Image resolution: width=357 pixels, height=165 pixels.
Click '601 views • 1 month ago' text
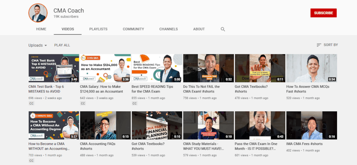click(251, 155)
